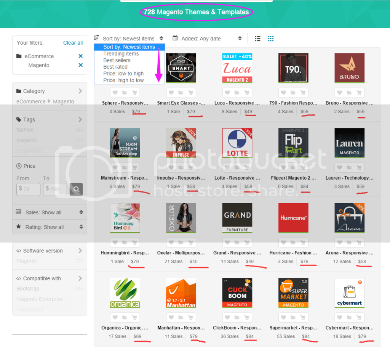Click the price From input field
Screen dimensions: 390x347
point(29,189)
